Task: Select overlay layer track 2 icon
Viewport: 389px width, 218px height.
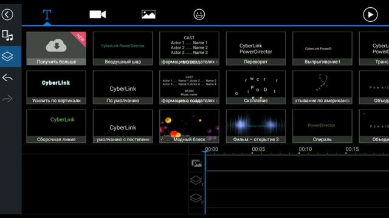Action: [196, 199]
